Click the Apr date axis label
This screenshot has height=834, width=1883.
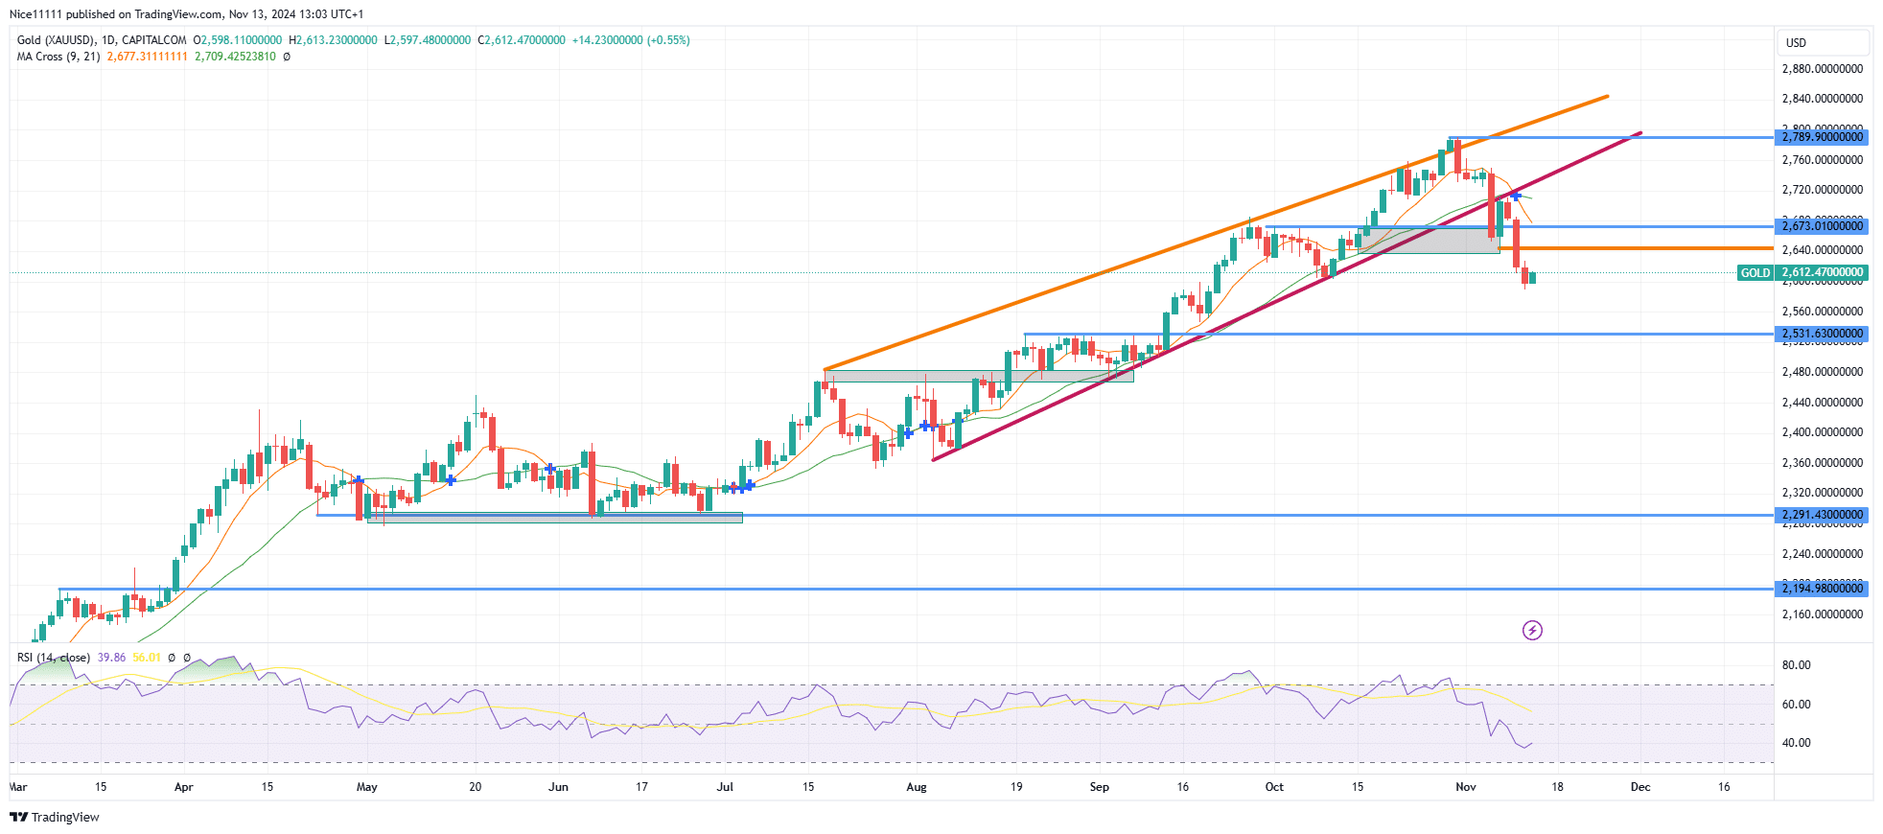(184, 787)
